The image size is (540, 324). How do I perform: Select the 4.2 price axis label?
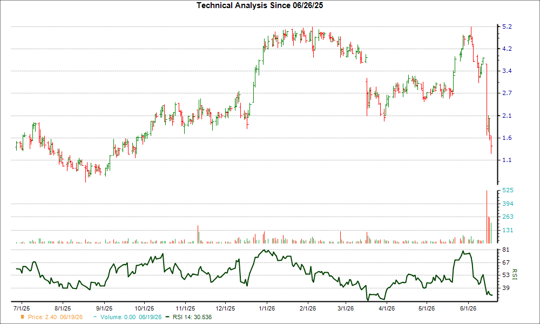click(507, 49)
